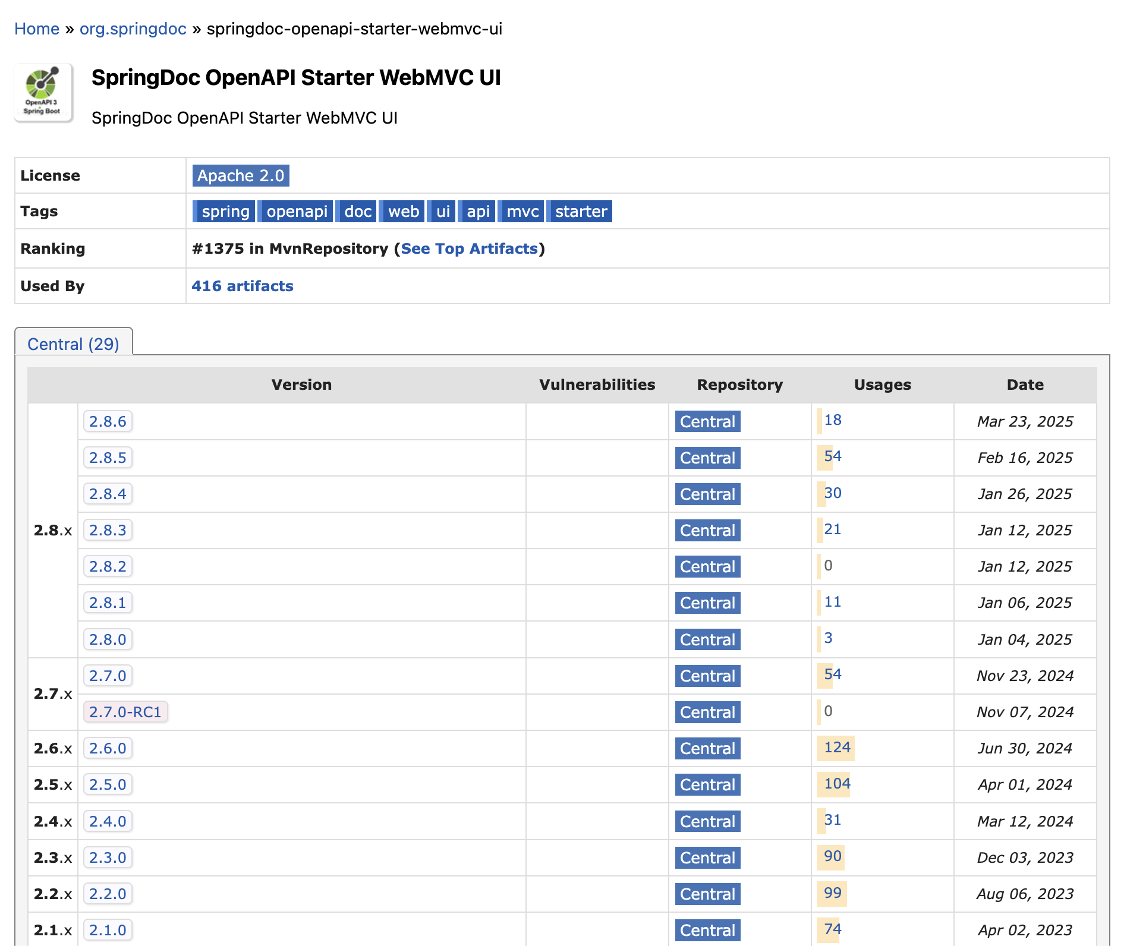Click the Central badge for version 2.8.4
This screenshot has width=1127, height=946.
click(x=708, y=494)
